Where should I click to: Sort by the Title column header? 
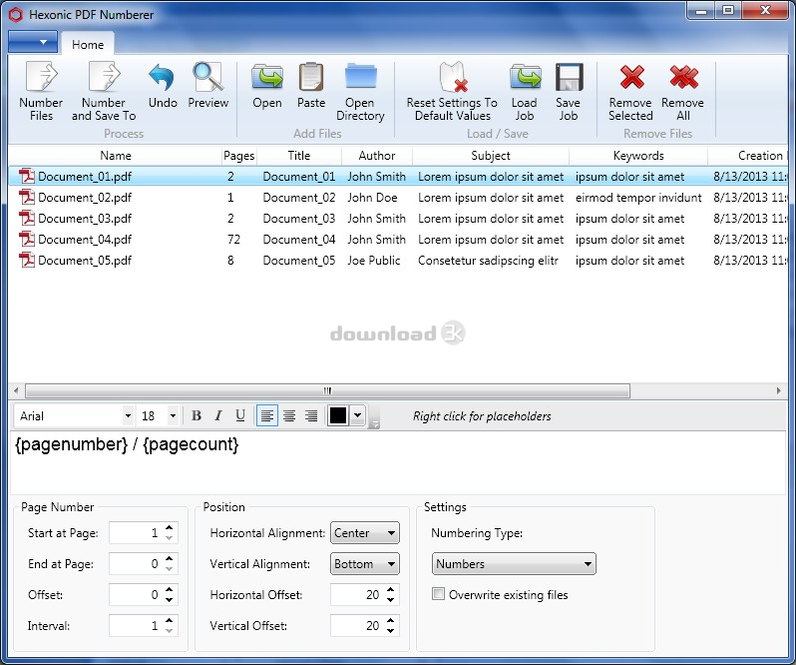tap(299, 156)
